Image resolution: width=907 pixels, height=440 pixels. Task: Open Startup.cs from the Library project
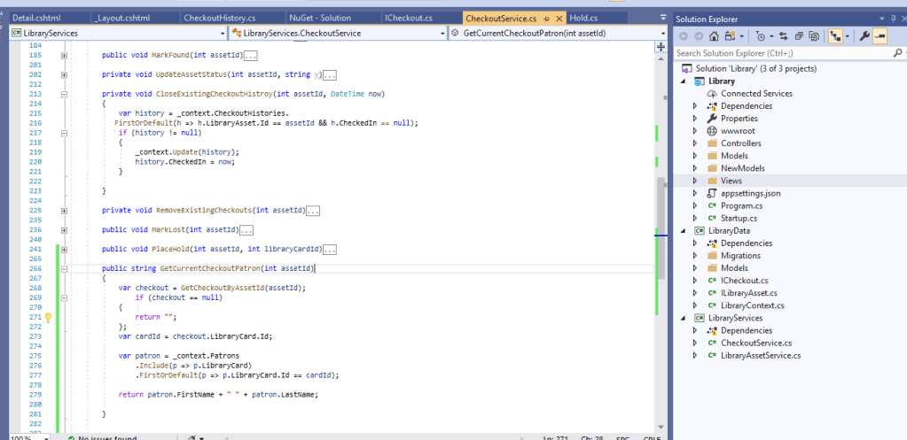(x=739, y=218)
